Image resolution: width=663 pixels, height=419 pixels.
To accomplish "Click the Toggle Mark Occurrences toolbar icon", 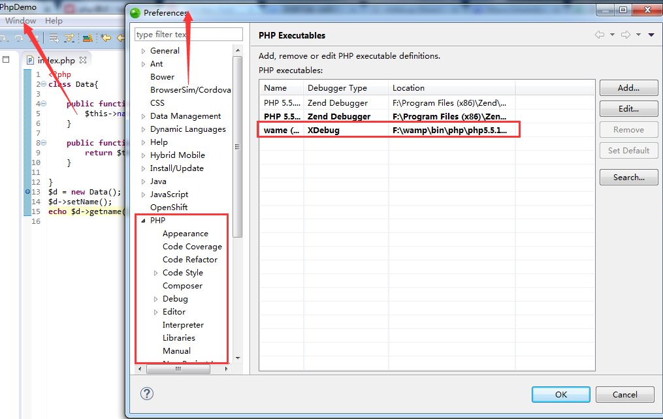I will click(87, 38).
